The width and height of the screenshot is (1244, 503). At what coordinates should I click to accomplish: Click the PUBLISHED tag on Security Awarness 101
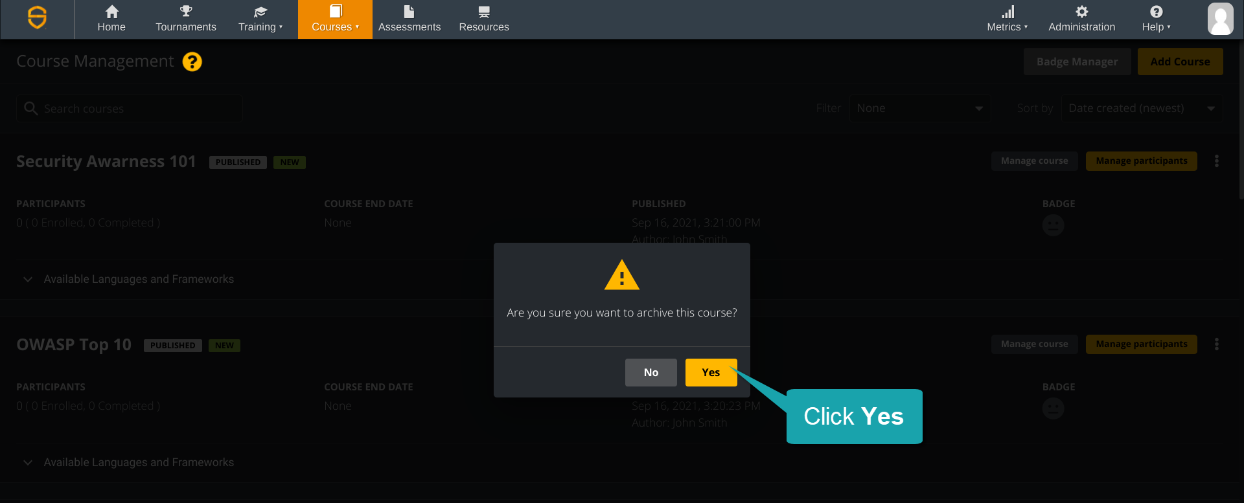(x=238, y=162)
